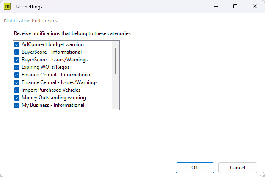265x177 pixels.
Task: Click the scrollbar track below the thumb
Action: coord(116,92)
